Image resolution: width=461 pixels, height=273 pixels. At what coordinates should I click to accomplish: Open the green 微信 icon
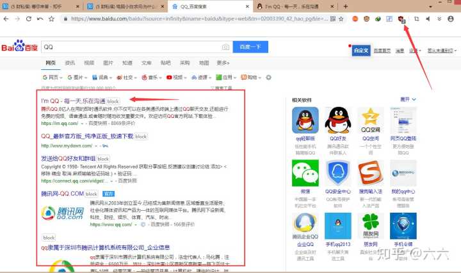pyautogui.click(x=305, y=173)
